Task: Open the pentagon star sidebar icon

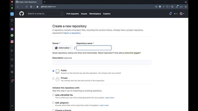Action: (x=12, y=20)
